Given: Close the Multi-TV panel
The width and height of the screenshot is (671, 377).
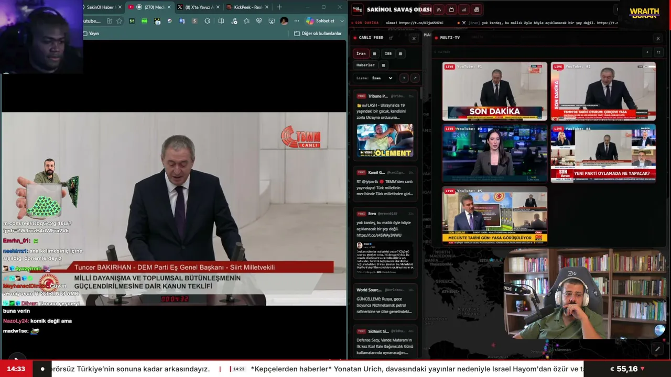Looking at the screenshot, I should [x=658, y=38].
